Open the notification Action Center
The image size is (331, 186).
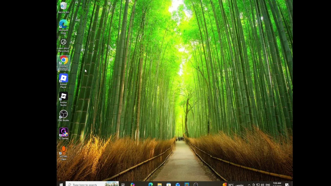[287, 184]
